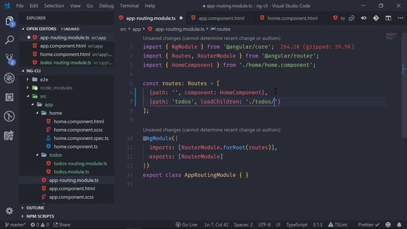Expand the Outline section
This screenshot has height=229, width=407.
[x=67, y=208]
